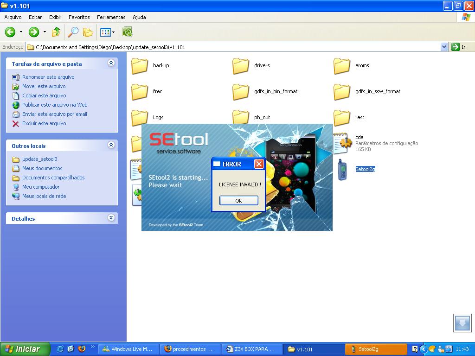
Task: Open Meus locais de rede link
Action: 44,196
